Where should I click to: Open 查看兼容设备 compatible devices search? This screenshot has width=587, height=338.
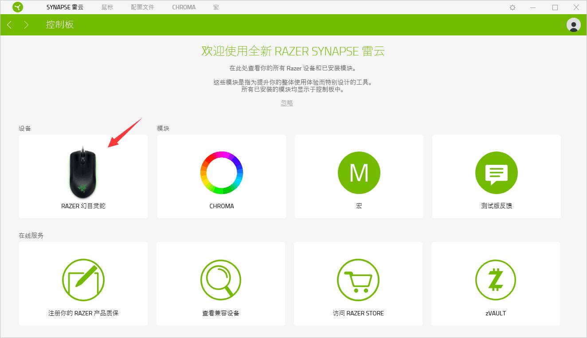(x=221, y=284)
